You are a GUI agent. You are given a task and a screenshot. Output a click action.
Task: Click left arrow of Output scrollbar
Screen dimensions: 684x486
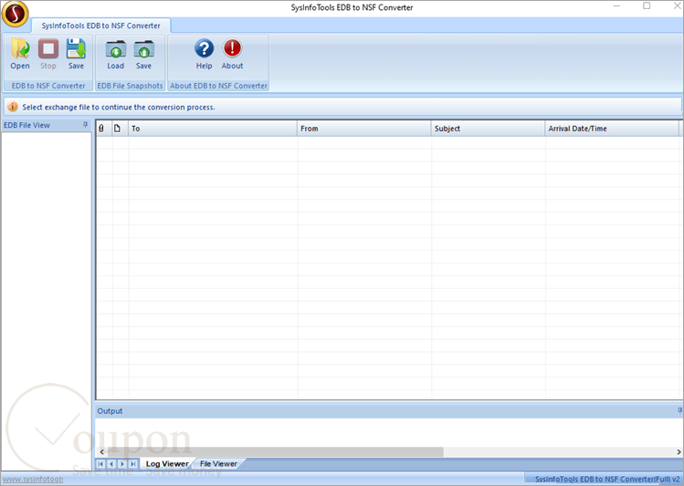(x=102, y=452)
